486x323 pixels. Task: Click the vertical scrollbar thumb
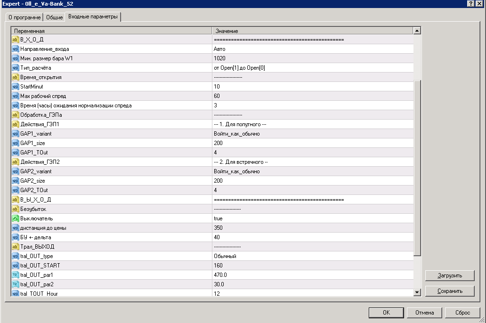click(417, 168)
